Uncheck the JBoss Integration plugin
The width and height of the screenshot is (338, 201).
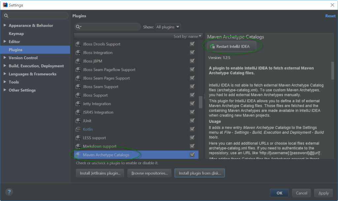click(x=192, y=52)
